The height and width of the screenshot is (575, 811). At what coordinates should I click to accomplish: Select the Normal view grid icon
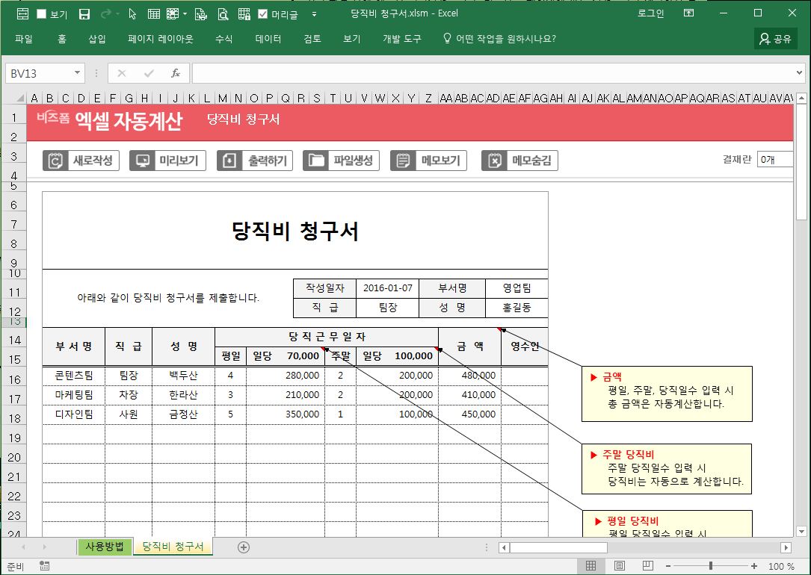591,566
